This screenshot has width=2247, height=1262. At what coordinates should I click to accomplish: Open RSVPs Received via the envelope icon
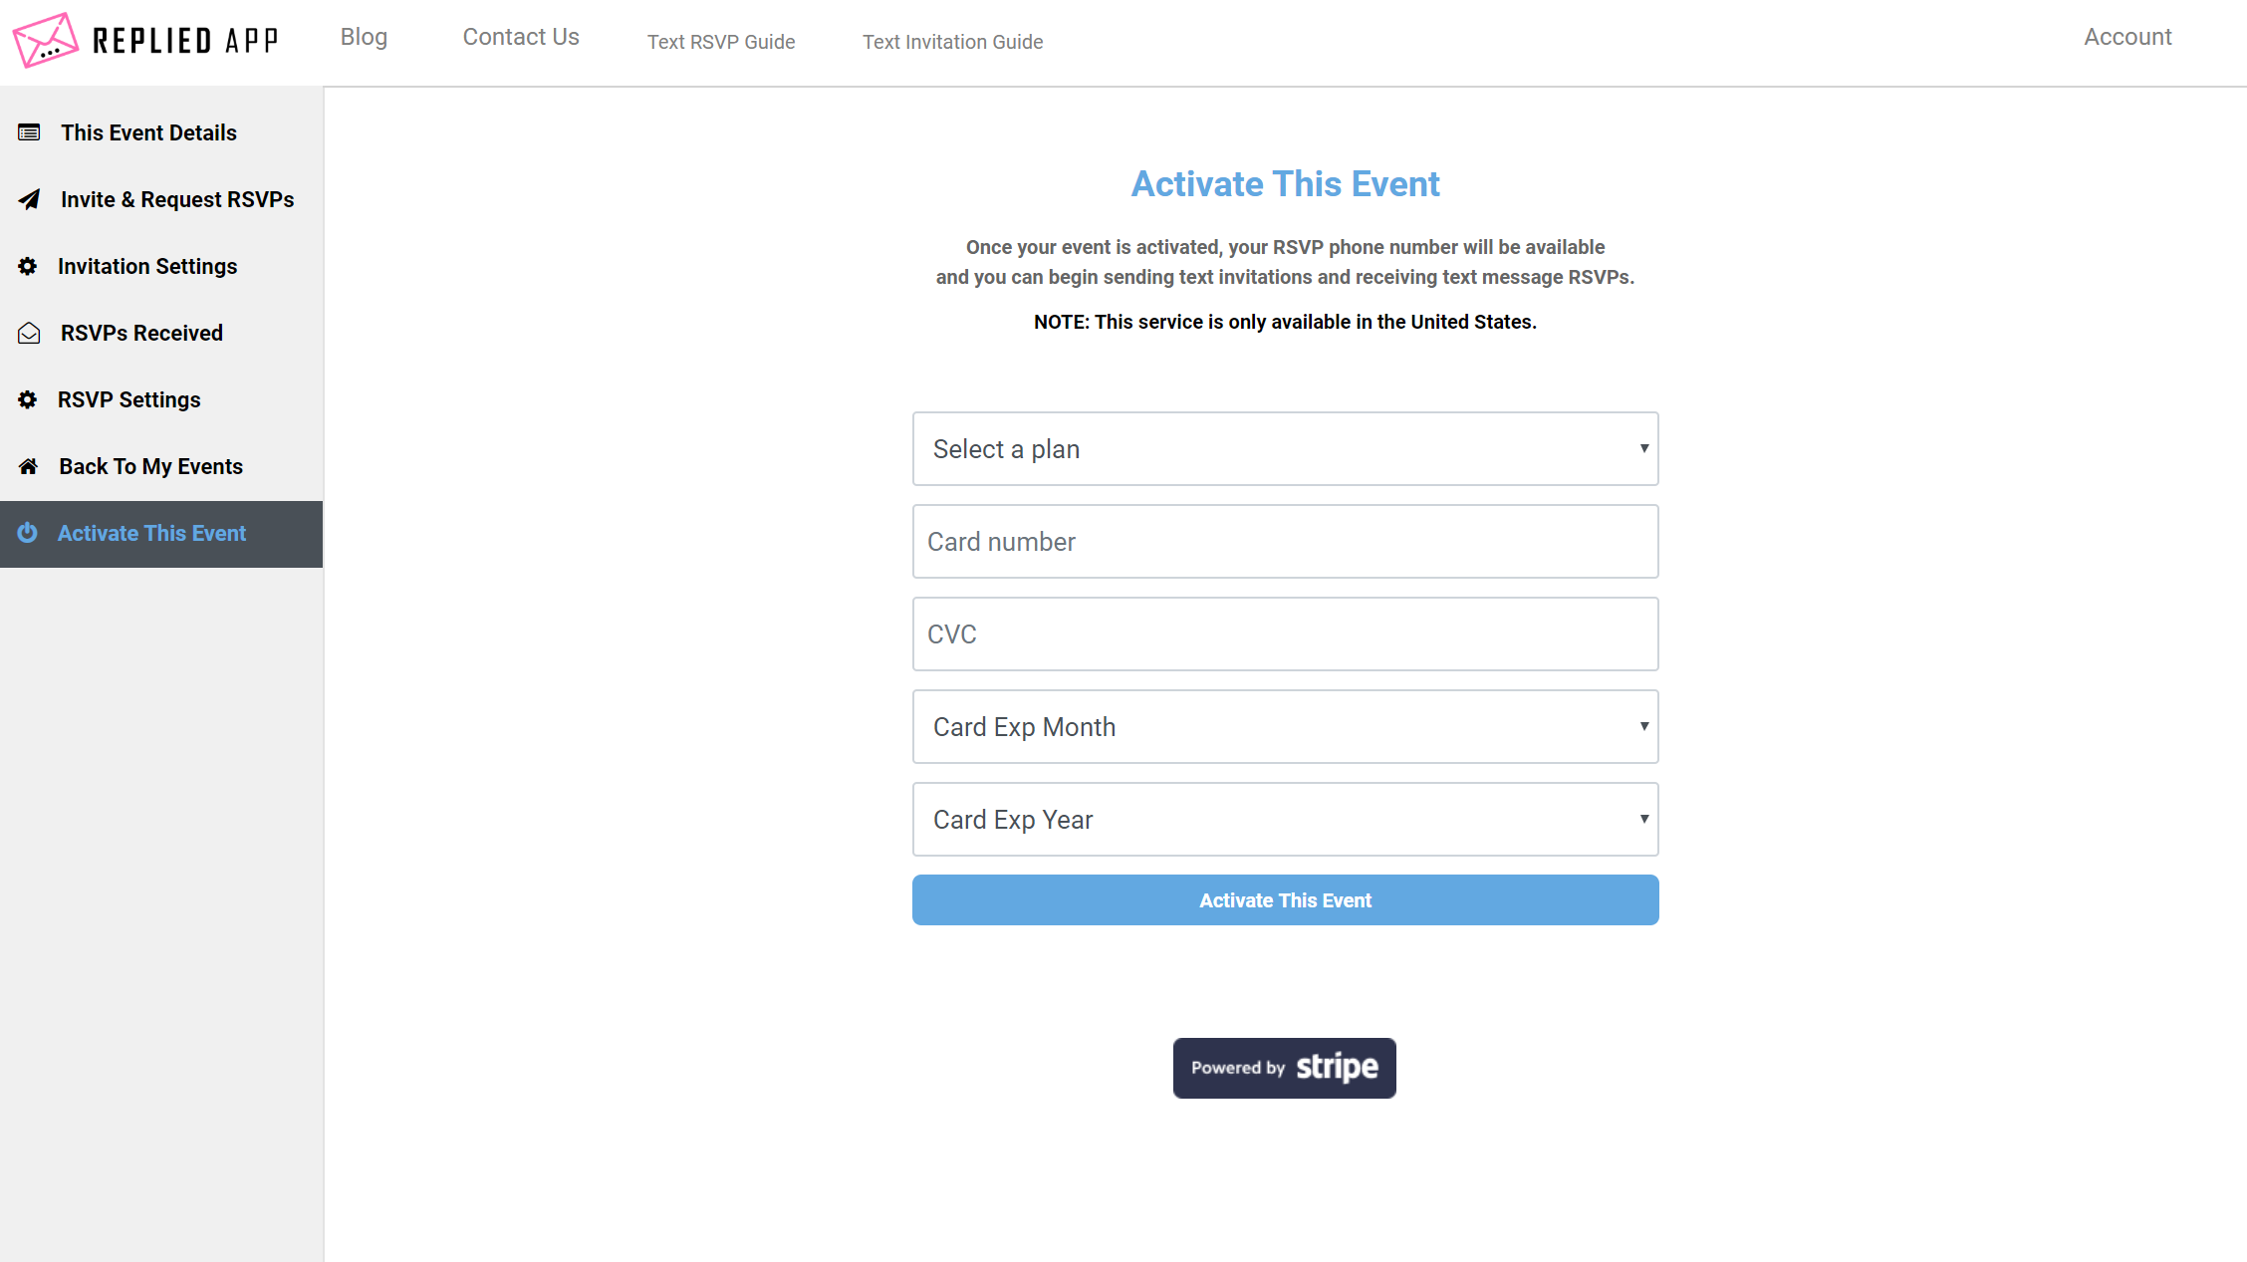click(28, 333)
